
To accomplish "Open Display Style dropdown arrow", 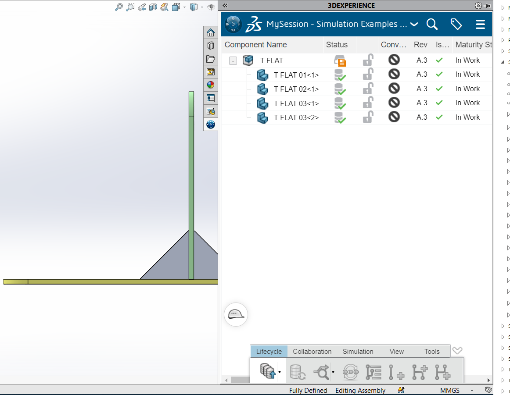I will (202, 7).
